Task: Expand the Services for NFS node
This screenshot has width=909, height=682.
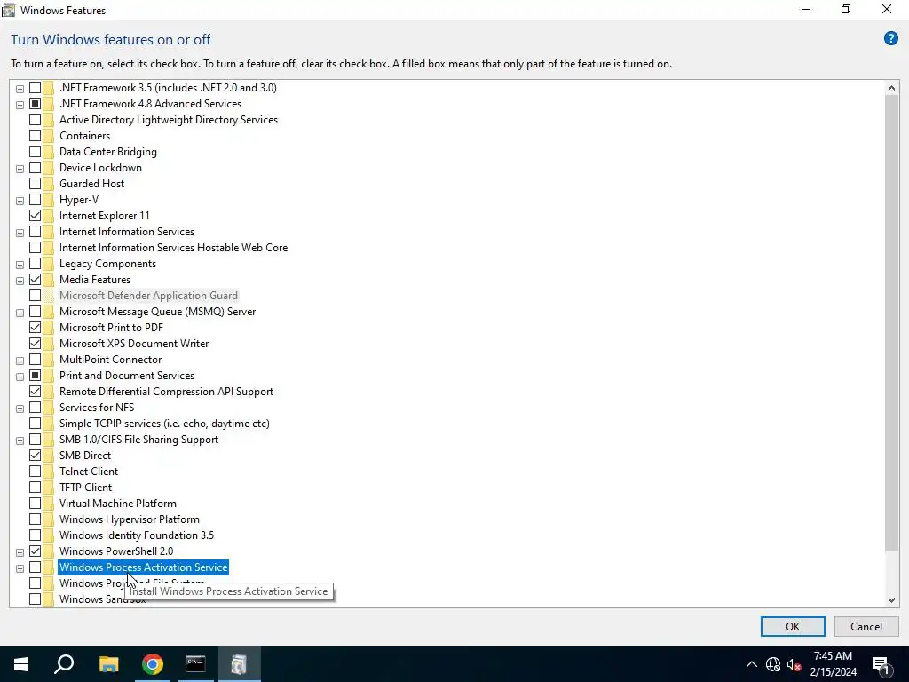Action: tap(20, 408)
